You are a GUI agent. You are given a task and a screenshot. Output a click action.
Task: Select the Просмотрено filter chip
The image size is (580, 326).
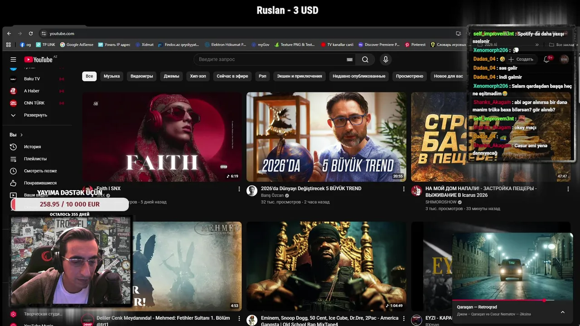click(410, 76)
